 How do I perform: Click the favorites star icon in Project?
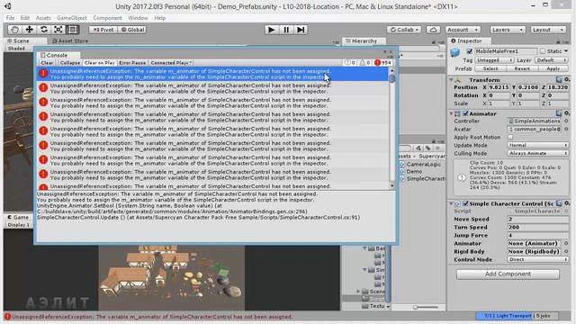click(438, 148)
